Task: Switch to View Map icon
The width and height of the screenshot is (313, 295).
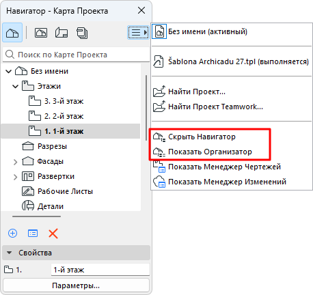Action: click(x=41, y=33)
